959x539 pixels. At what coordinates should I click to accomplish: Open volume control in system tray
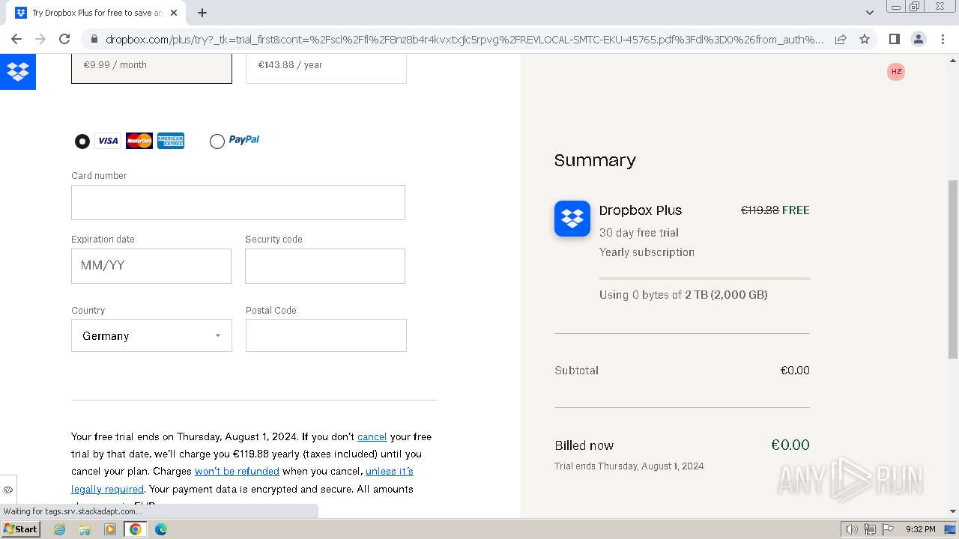[x=851, y=529]
